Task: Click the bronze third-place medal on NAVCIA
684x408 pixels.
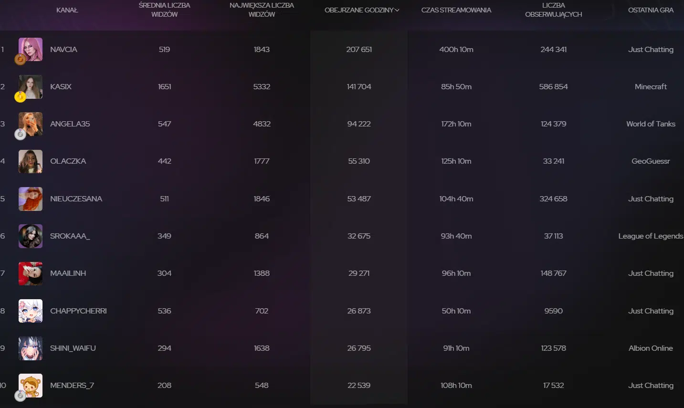Action: pyautogui.click(x=20, y=60)
